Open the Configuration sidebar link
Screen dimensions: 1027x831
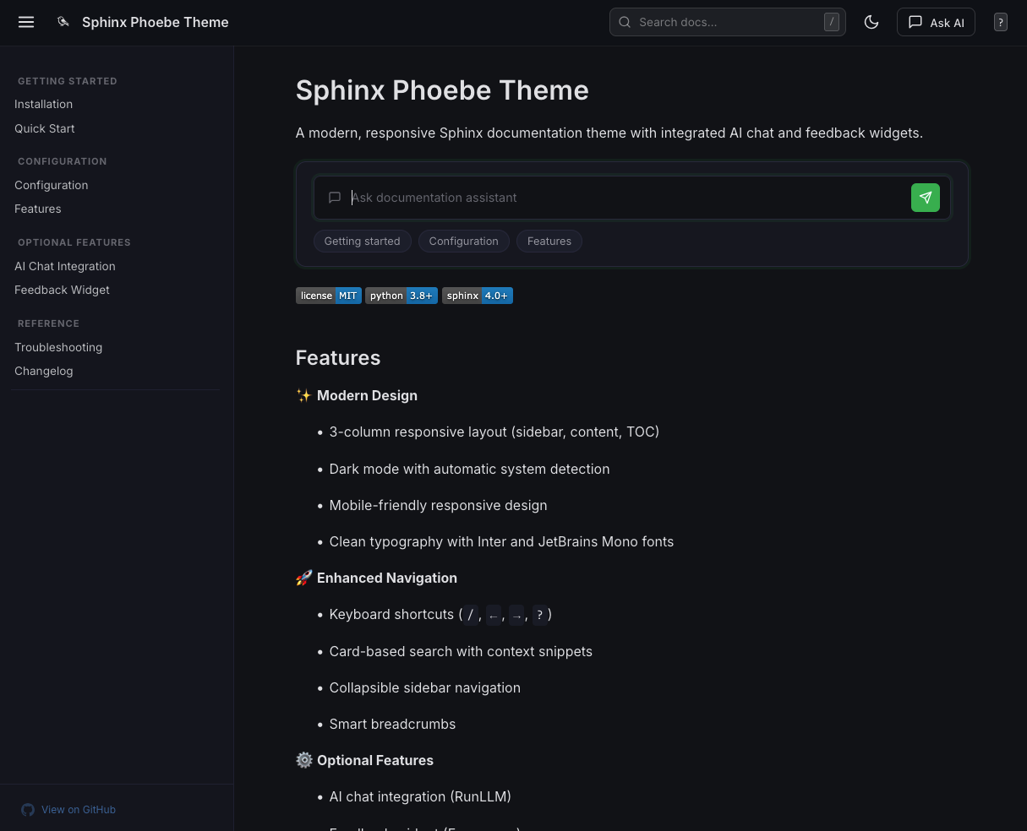[x=52, y=185]
